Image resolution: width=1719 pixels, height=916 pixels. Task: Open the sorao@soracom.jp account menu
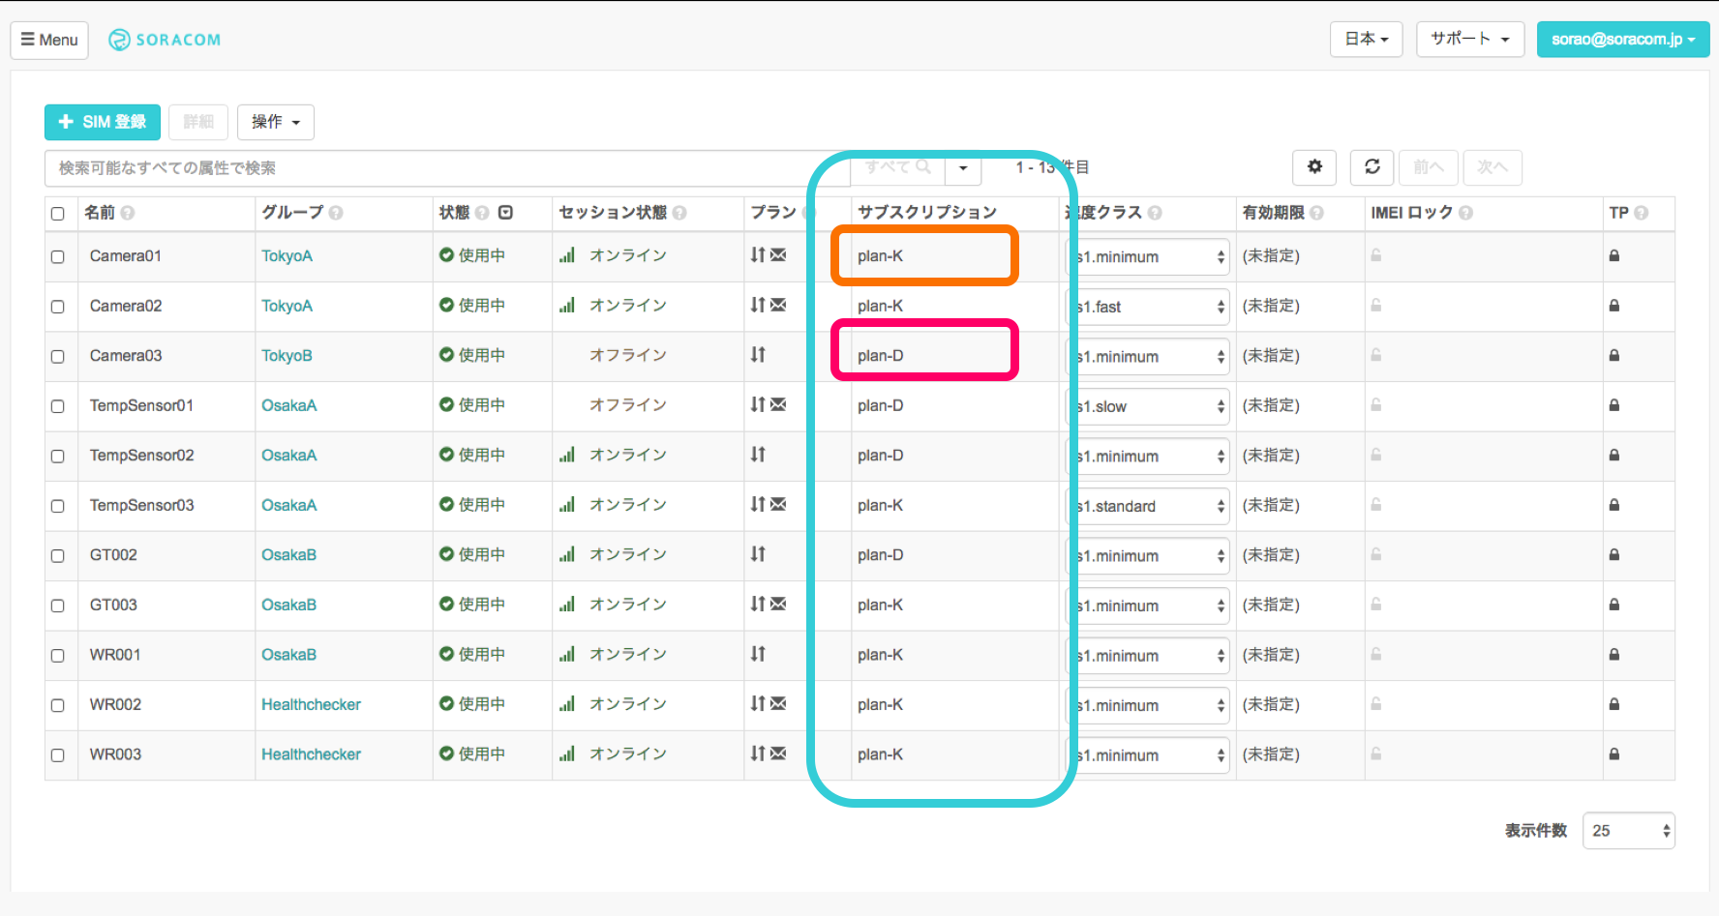[1623, 40]
